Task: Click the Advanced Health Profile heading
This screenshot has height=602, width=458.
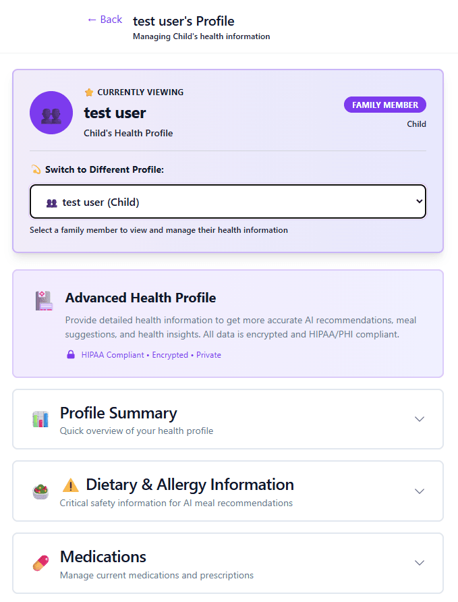Action: click(x=140, y=298)
